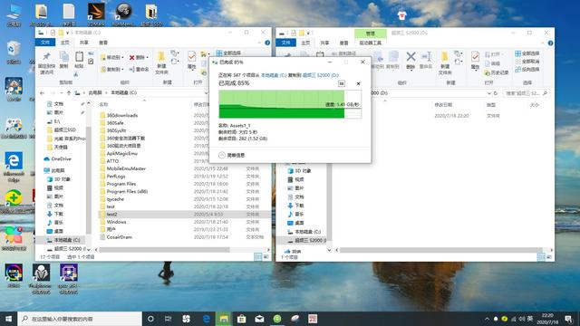
Task: Select the PerfLogs folder
Action: pos(116,177)
